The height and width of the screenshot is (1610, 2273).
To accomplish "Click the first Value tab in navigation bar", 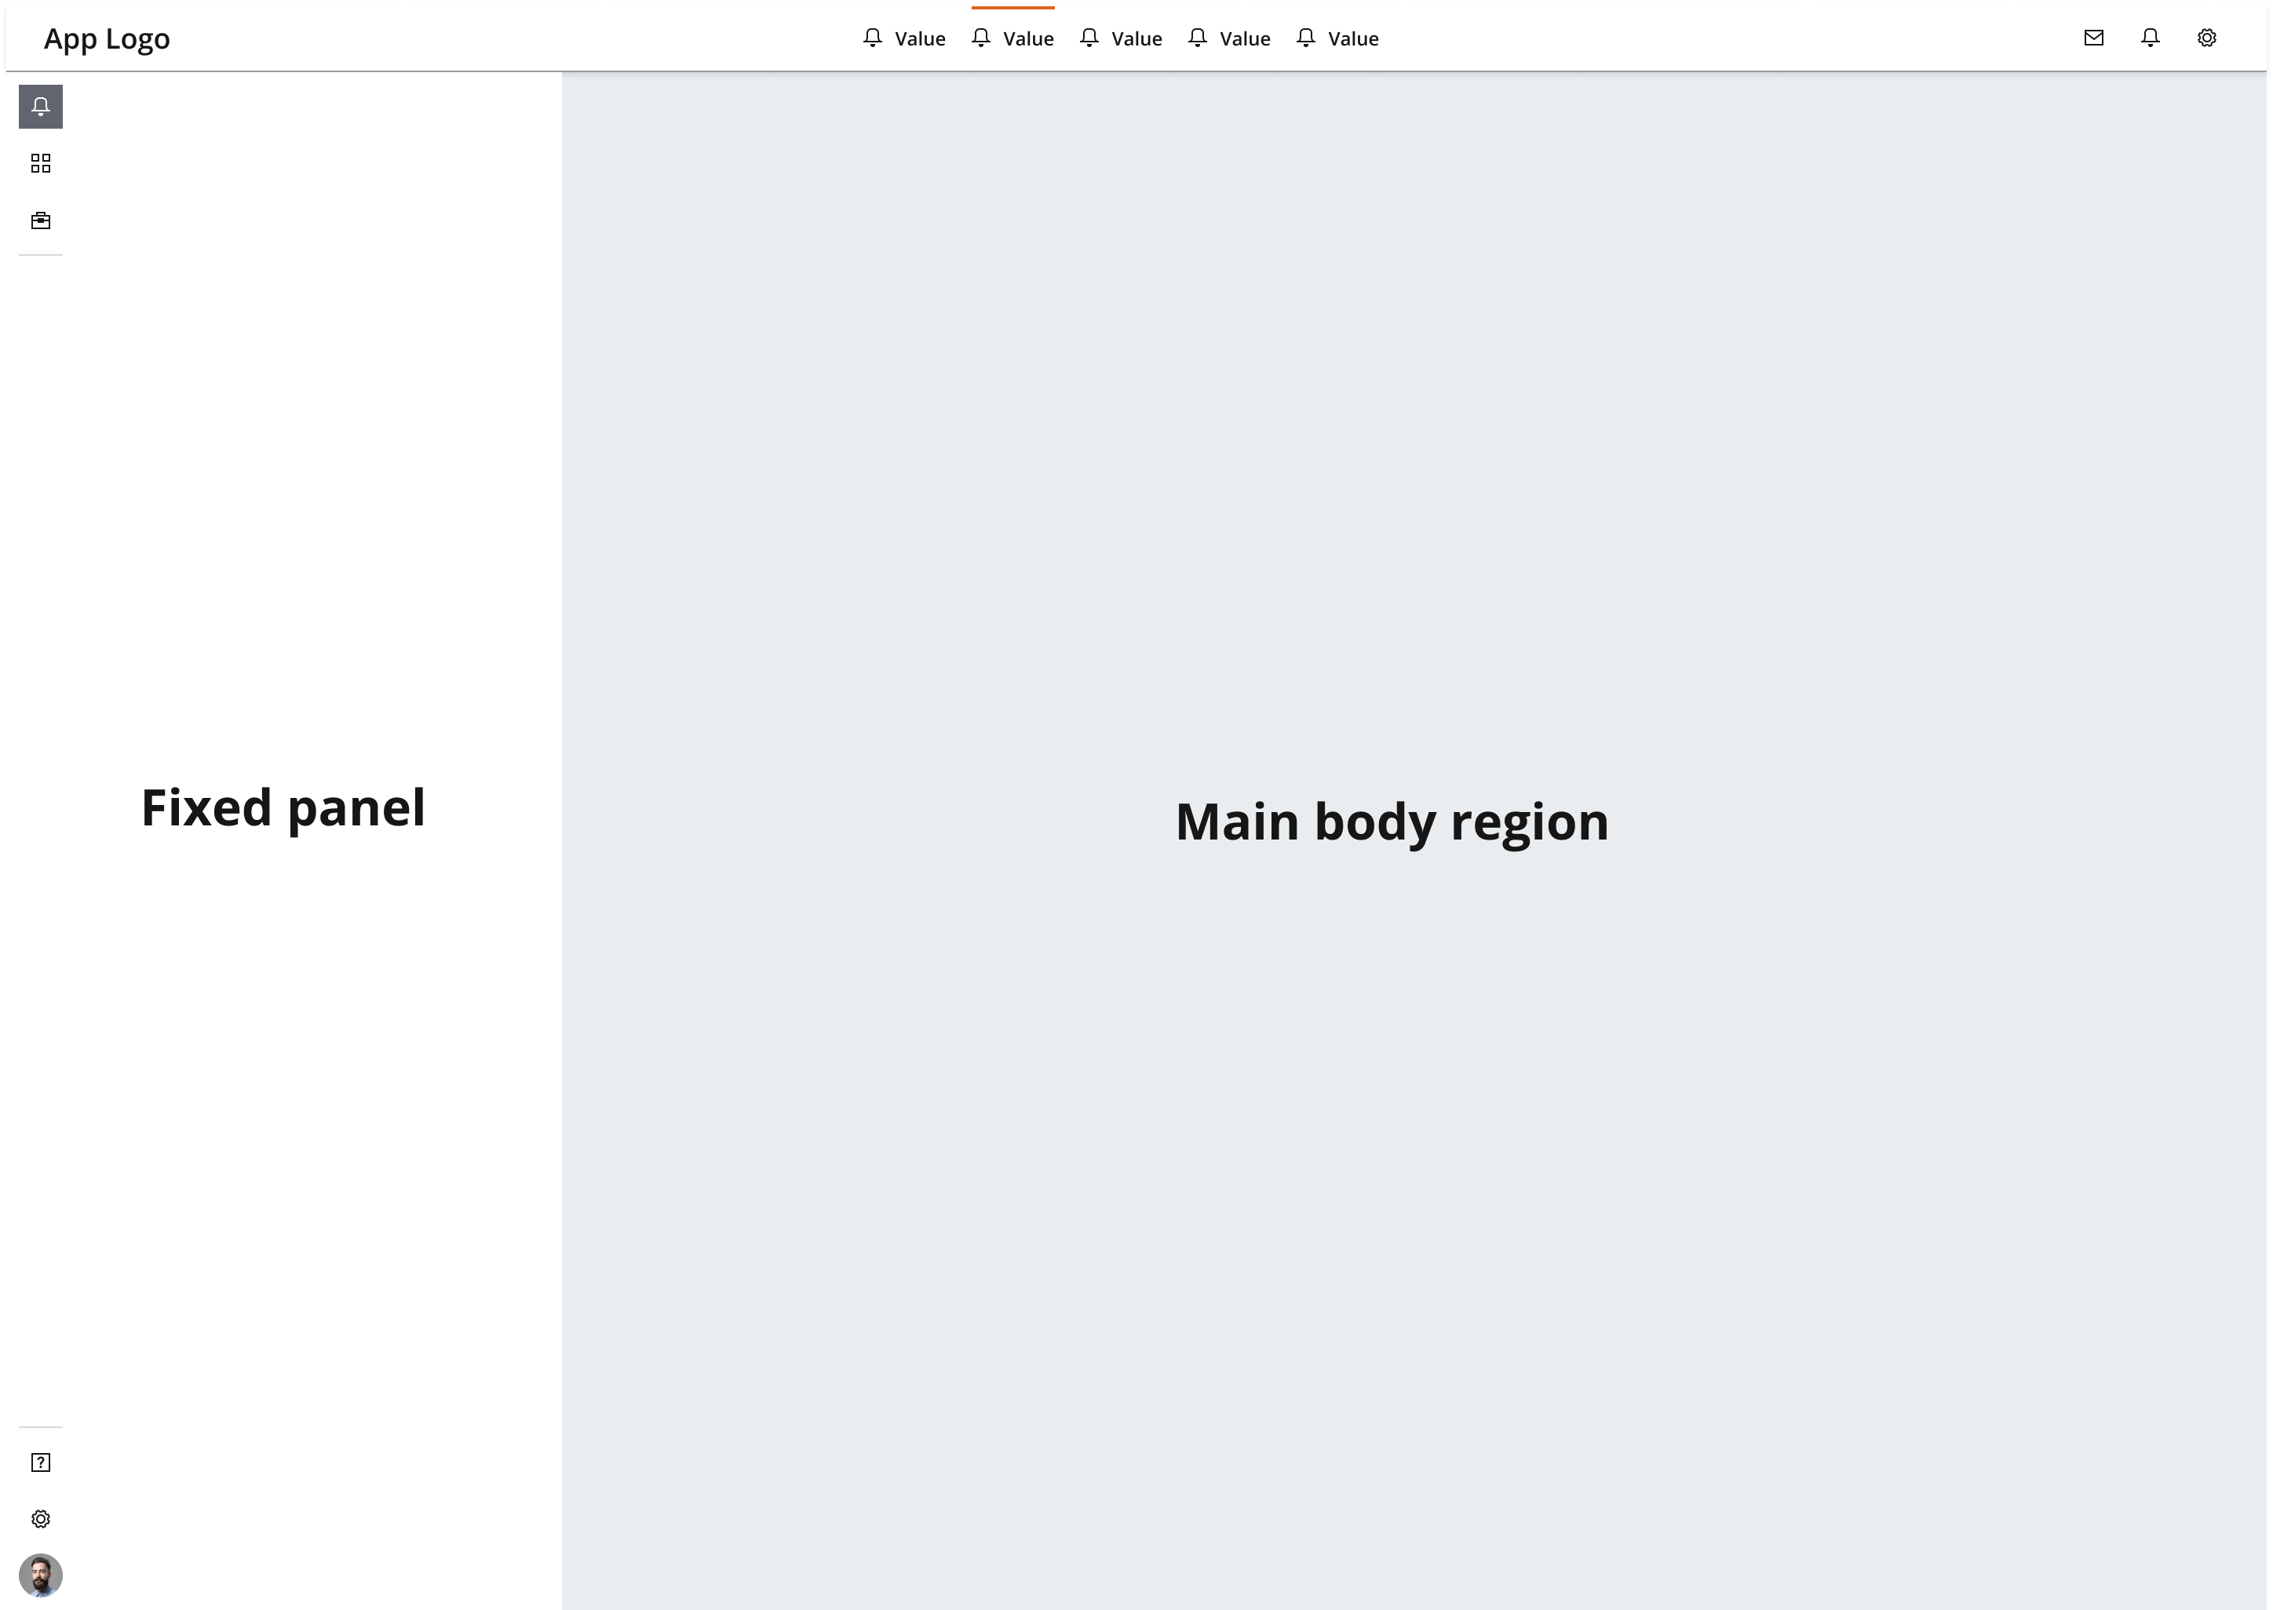I will click(907, 38).
